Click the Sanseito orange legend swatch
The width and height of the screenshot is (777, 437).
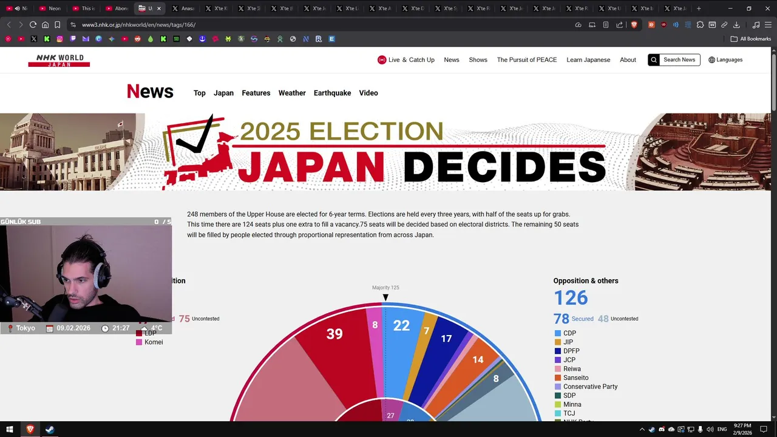tap(557, 378)
